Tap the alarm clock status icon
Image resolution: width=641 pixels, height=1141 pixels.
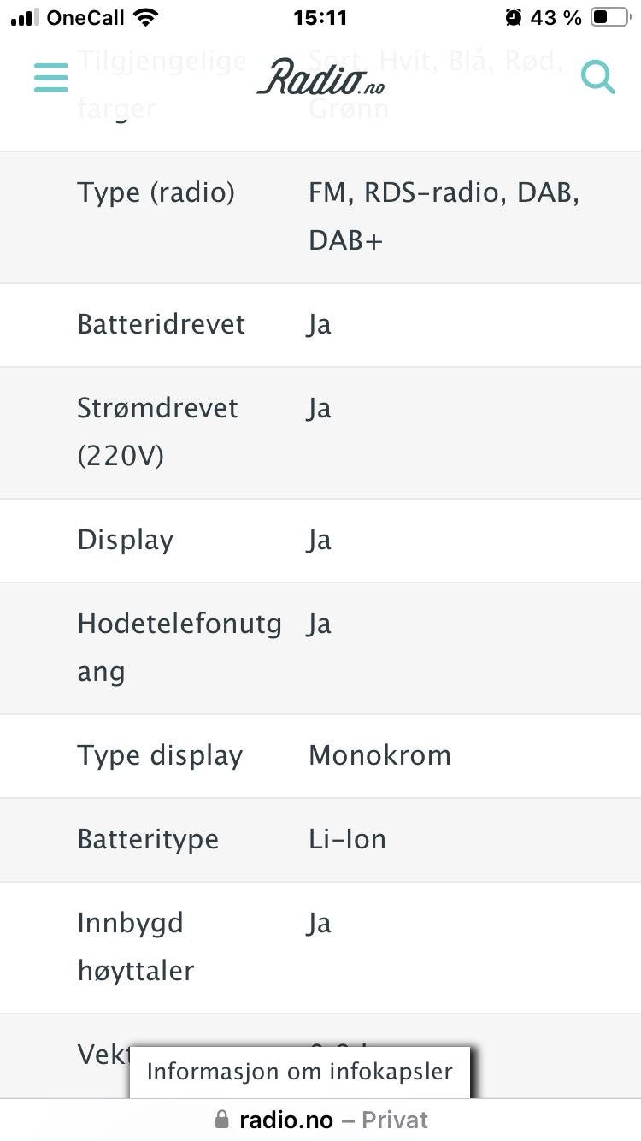[513, 17]
